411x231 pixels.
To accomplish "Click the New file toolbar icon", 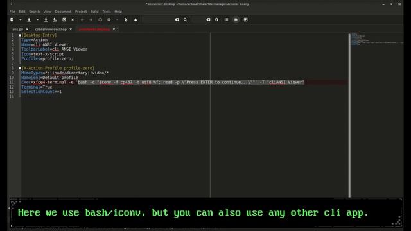I will tap(12, 20).
